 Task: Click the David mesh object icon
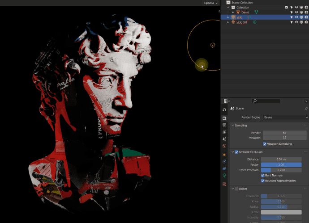pyautogui.click(x=238, y=12)
